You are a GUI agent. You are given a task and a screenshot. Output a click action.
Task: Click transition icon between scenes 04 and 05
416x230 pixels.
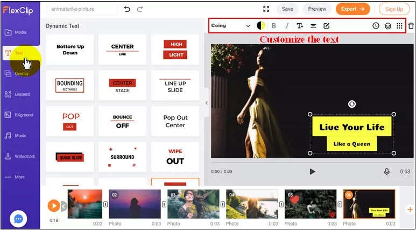pyautogui.click(x=281, y=204)
